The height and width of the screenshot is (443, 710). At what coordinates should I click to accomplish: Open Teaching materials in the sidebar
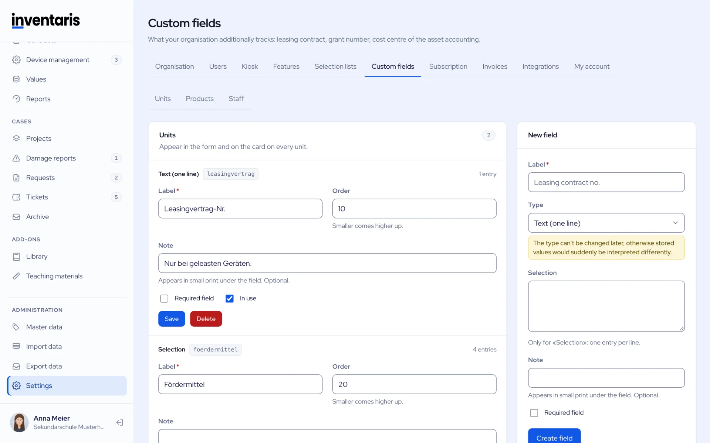(67, 276)
